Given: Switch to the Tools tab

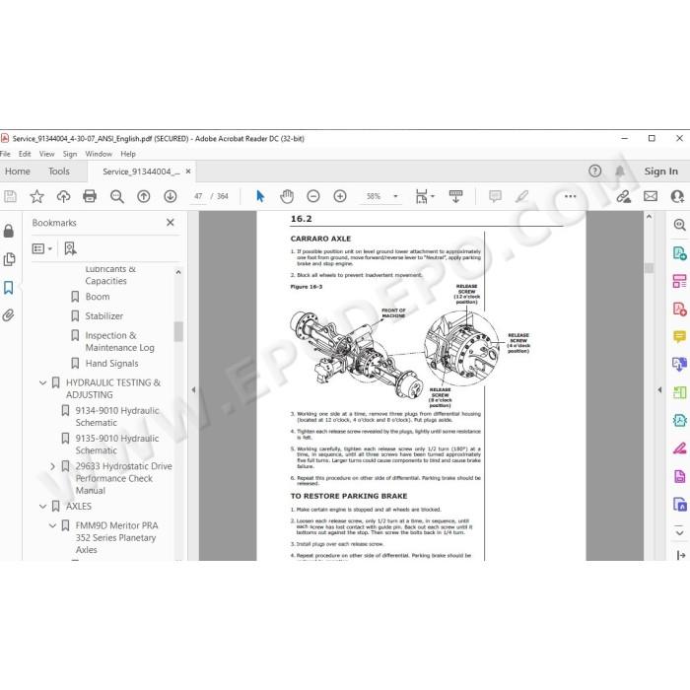Looking at the screenshot, I should [59, 172].
